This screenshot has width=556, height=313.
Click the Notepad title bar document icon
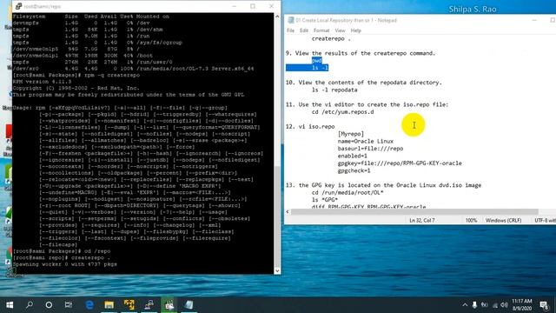point(291,20)
